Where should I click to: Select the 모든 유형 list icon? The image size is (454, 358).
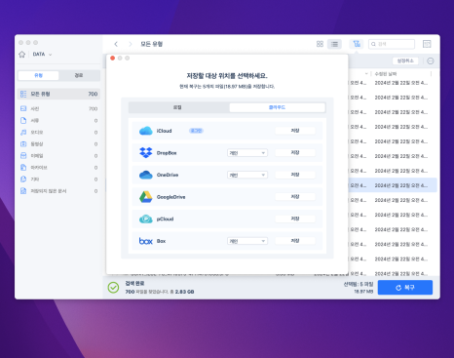tap(23, 94)
